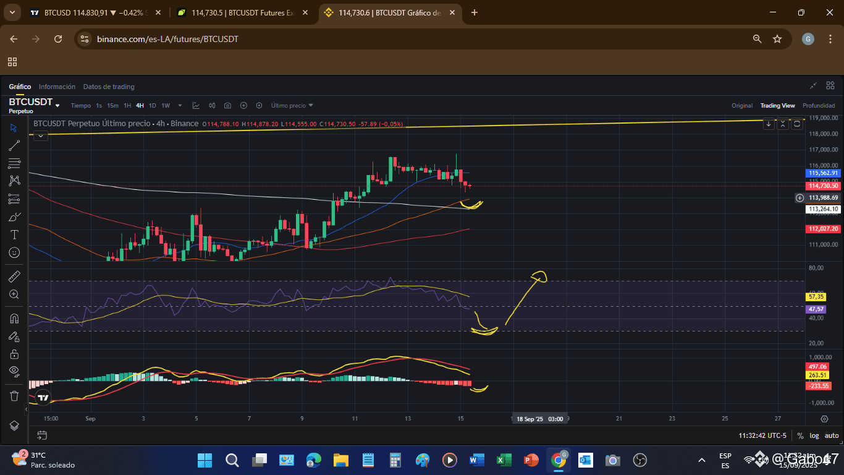Select the 1D timeframe

(x=152, y=106)
